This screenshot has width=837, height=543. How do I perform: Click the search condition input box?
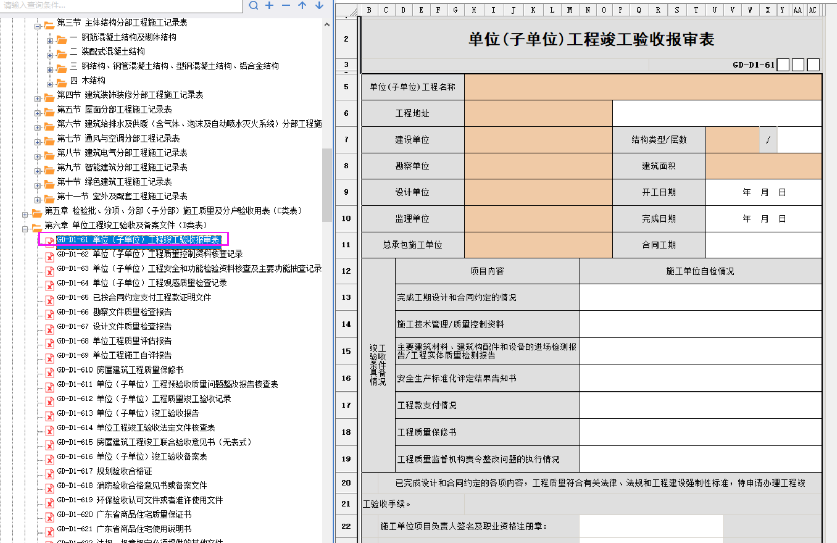click(121, 5)
